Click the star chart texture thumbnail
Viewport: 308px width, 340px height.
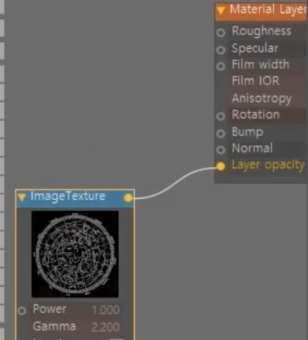[x=75, y=254]
